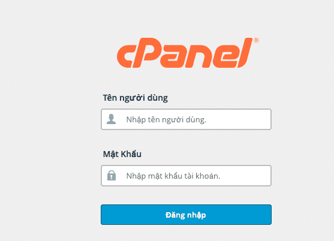Click the "Mật Khẩu" label
This screenshot has height=241, width=334.
(122, 154)
